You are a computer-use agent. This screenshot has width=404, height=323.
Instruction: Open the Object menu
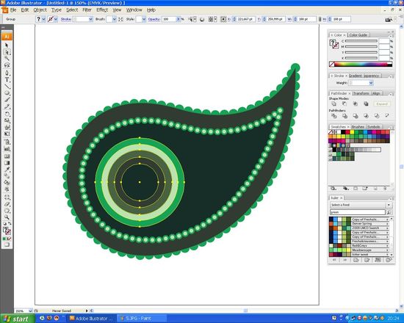pos(40,10)
